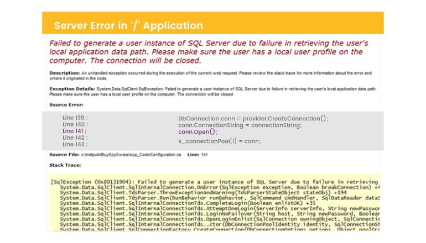Select the 'TdsParser.ThrowExceptionAndWarning' stack trace line
The height and width of the screenshot is (243, 426).
pyautogui.click(x=203, y=193)
